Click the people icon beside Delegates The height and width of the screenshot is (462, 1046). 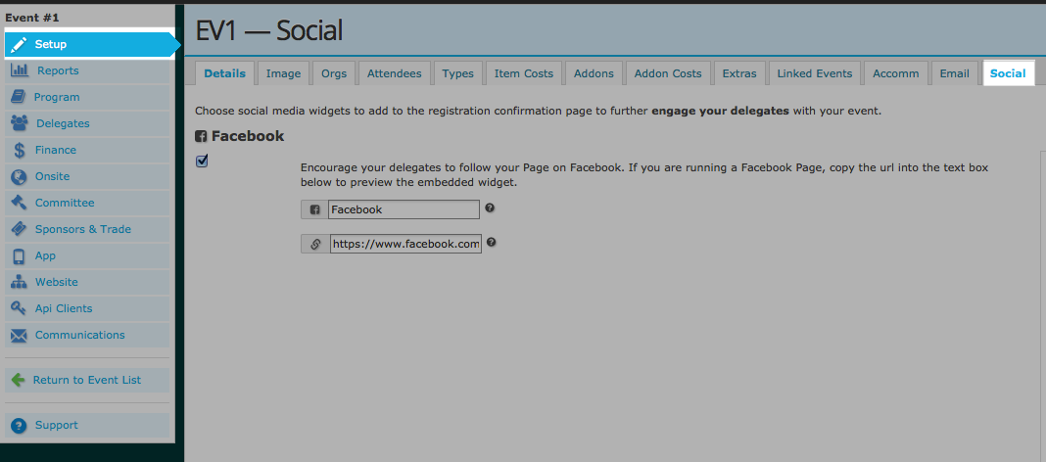20,123
